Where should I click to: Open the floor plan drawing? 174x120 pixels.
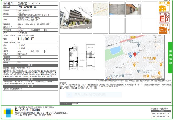pyautogui.click(x=82, y=57)
